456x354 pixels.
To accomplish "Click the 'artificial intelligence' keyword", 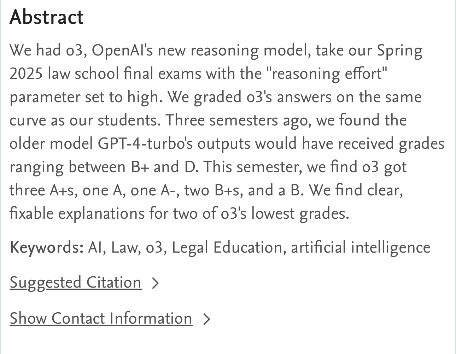I will pos(360,247).
